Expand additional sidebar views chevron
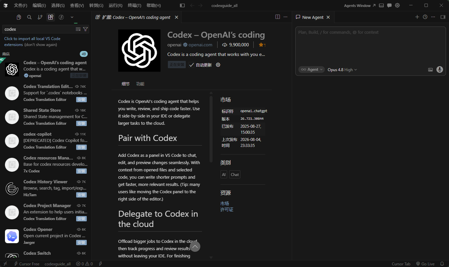Viewport: 449px width, 267px height. [x=72, y=17]
